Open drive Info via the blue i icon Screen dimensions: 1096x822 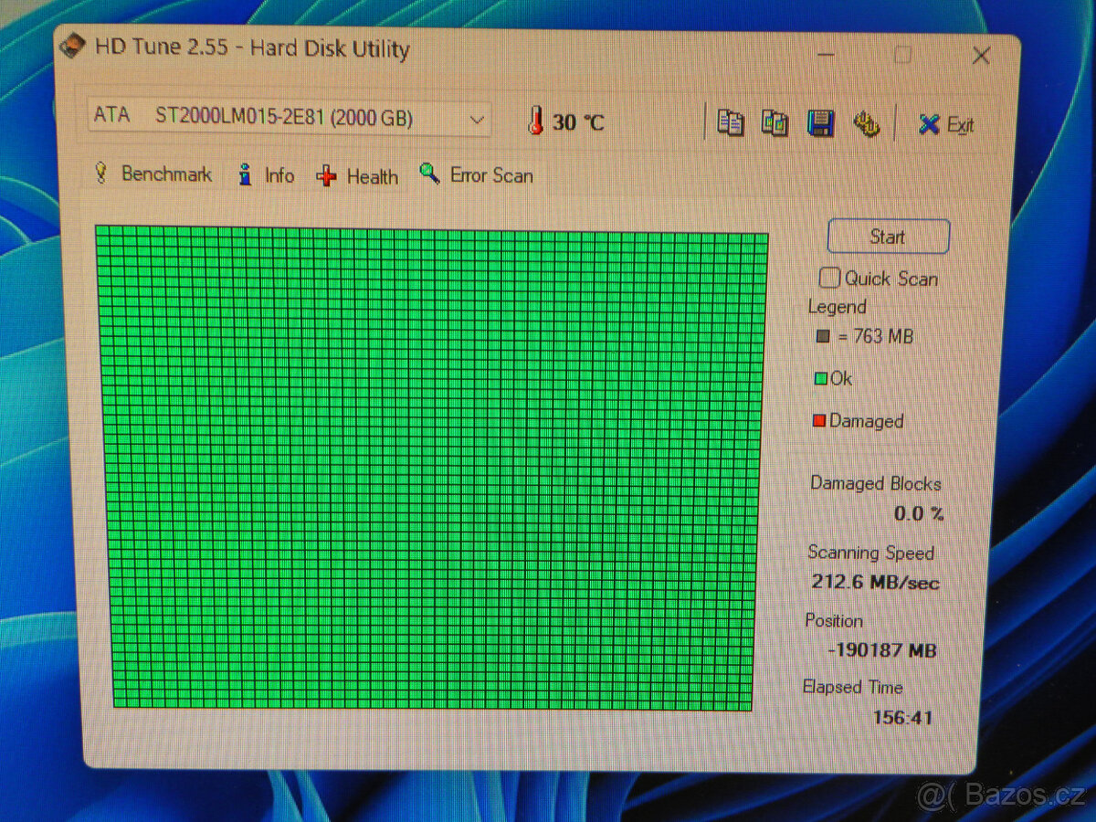(x=245, y=174)
